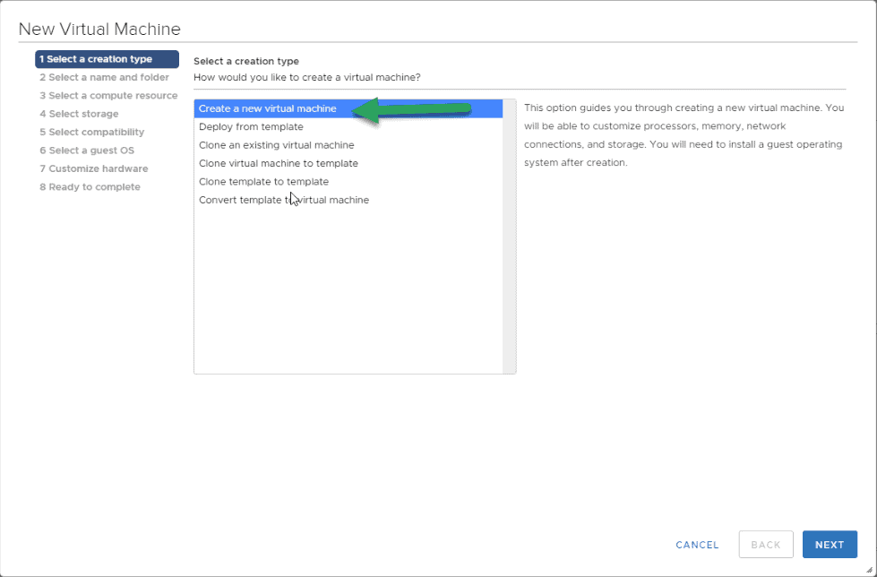Open step 6 Select a guest OS
Screen dimensions: 877x577
tap(87, 151)
